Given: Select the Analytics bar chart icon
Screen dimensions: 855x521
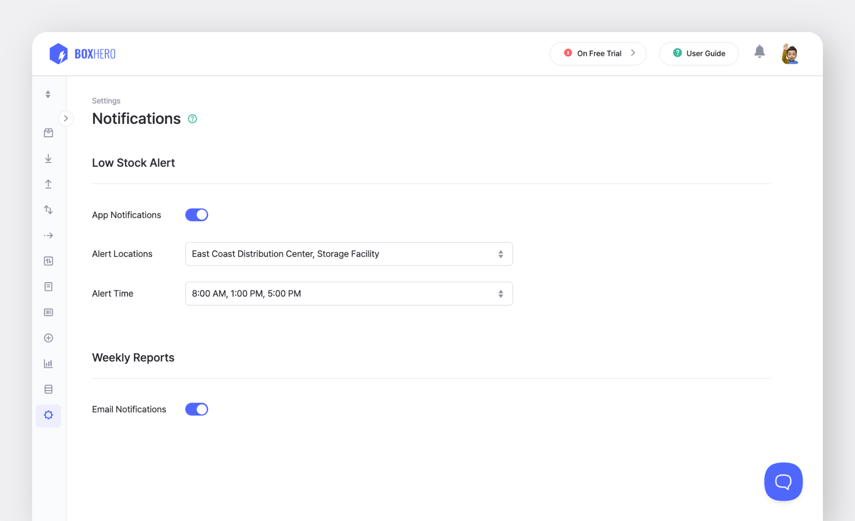Looking at the screenshot, I should click(48, 363).
